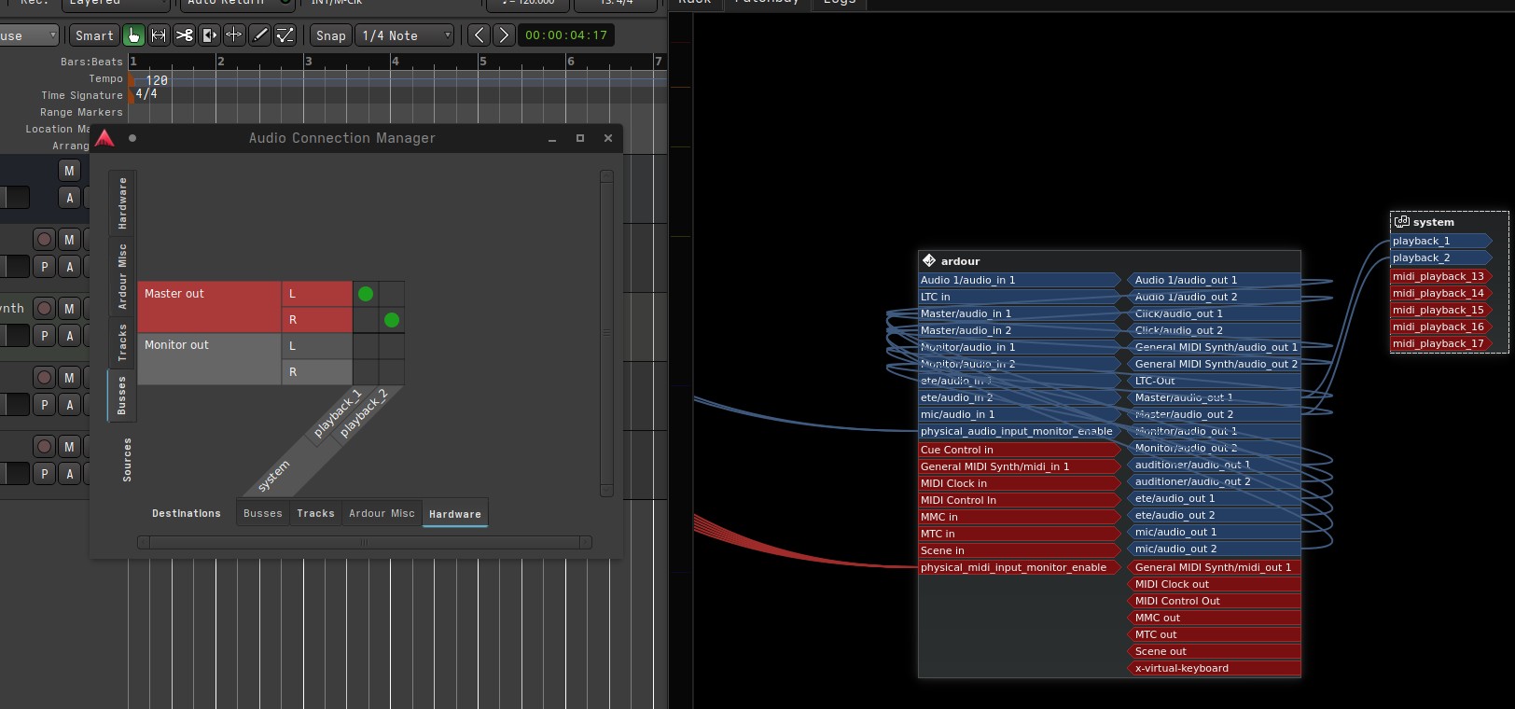
Task: Select the Draw pencil tool
Action: [x=260, y=35]
